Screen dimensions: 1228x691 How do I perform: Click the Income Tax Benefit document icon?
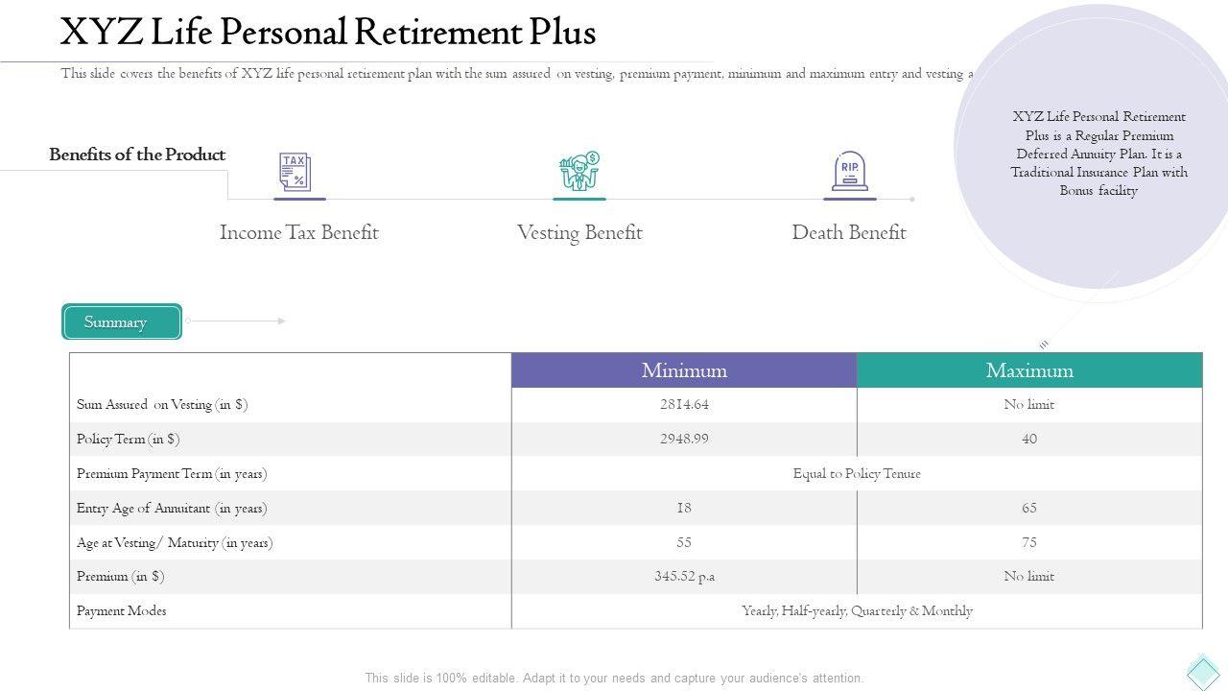point(295,172)
